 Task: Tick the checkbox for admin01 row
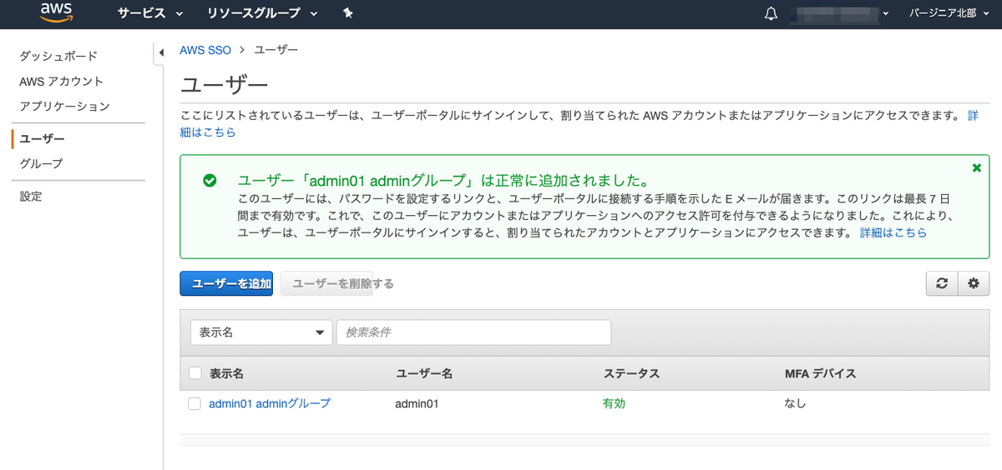pos(195,403)
